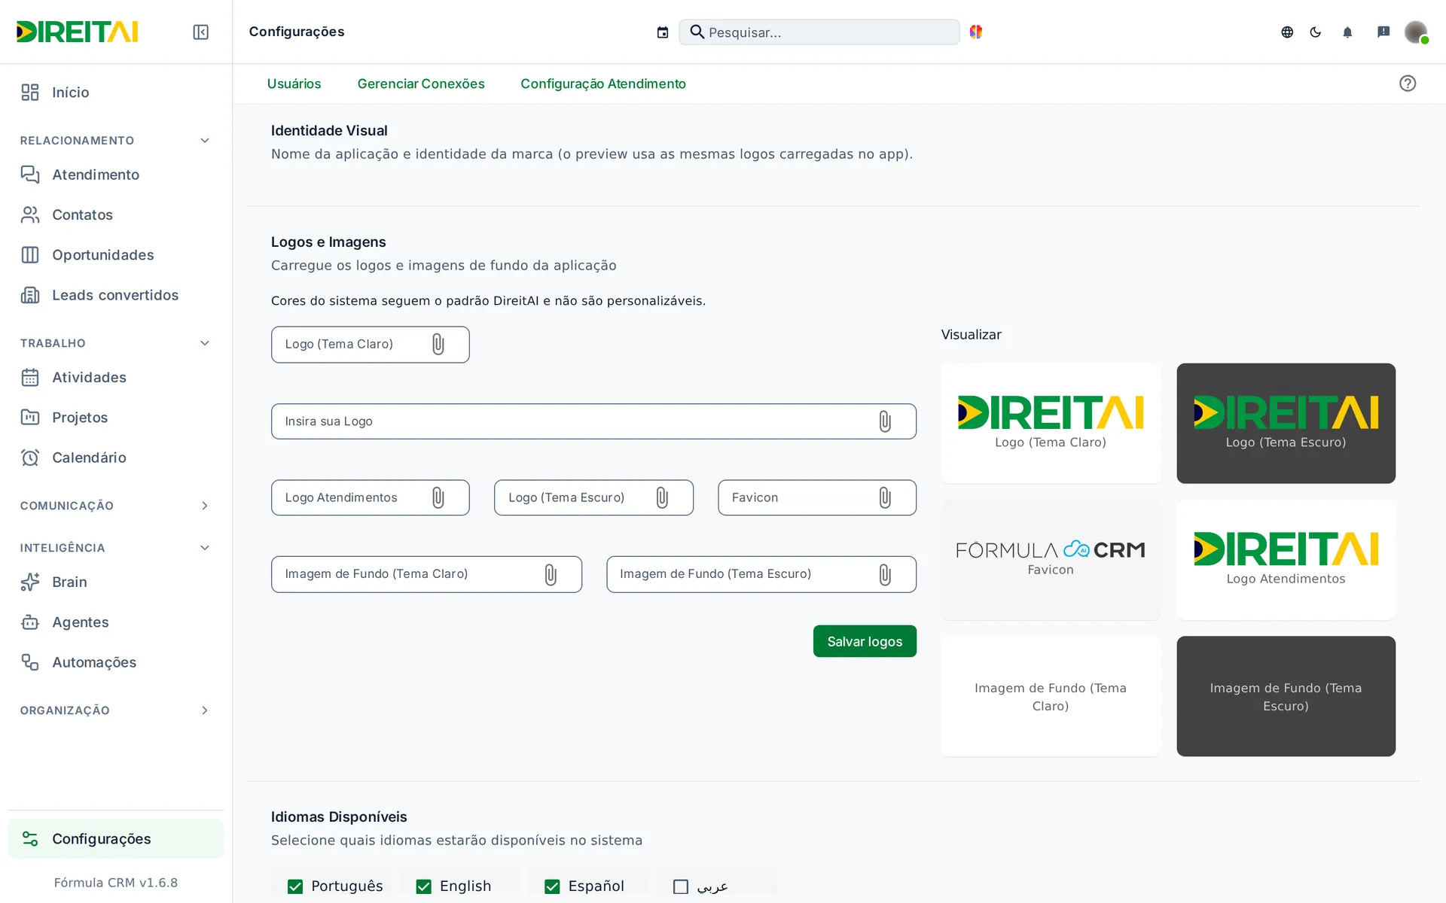Click the Identidade Visual heading
The height and width of the screenshot is (903, 1446).
click(329, 131)
